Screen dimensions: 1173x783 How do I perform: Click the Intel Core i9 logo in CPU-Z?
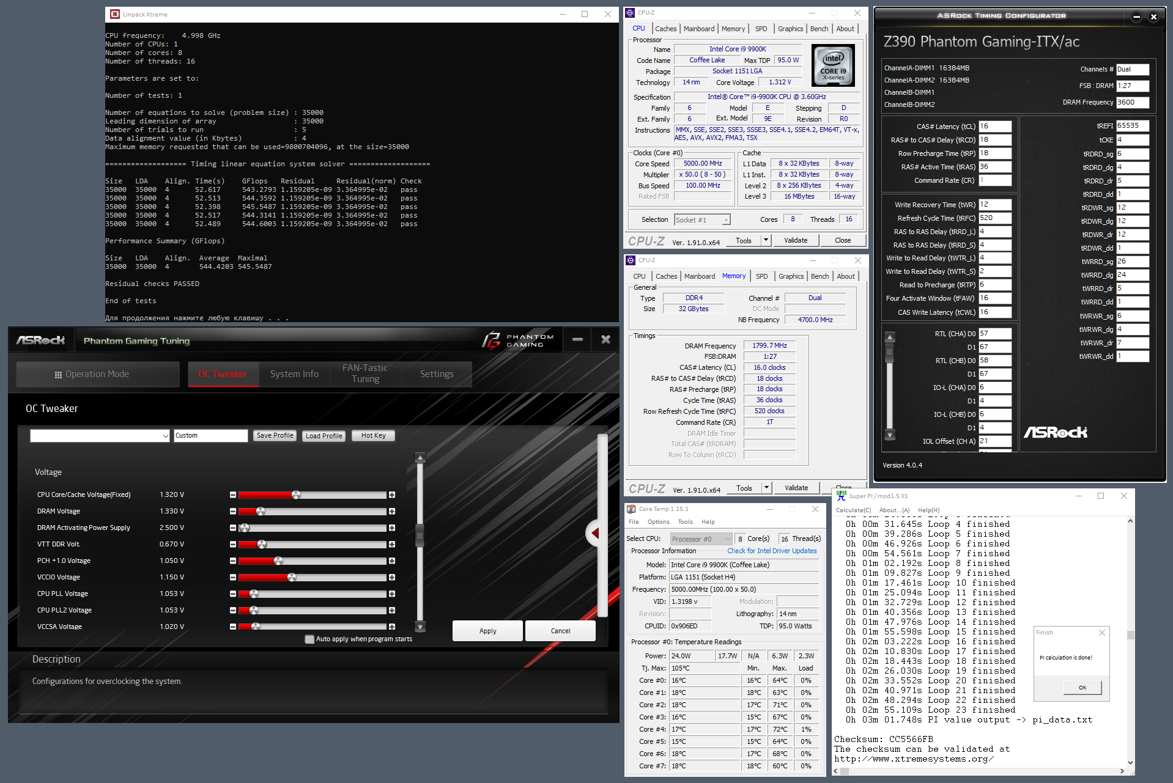(833, 65)
